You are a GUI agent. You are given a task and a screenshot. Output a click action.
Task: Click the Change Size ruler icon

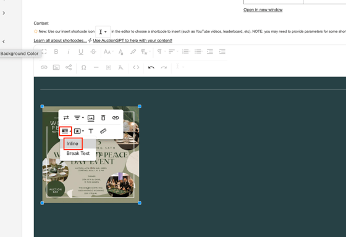tap(103, 131)
